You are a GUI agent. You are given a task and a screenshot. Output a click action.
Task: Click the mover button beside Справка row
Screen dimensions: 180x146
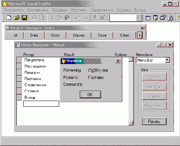(19, 91)
